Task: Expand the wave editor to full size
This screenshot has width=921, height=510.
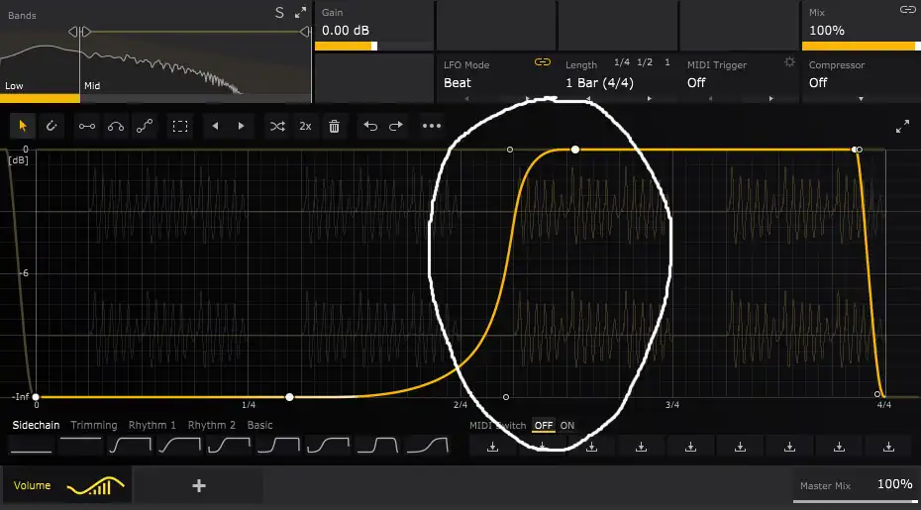Action: pos(902,127)
